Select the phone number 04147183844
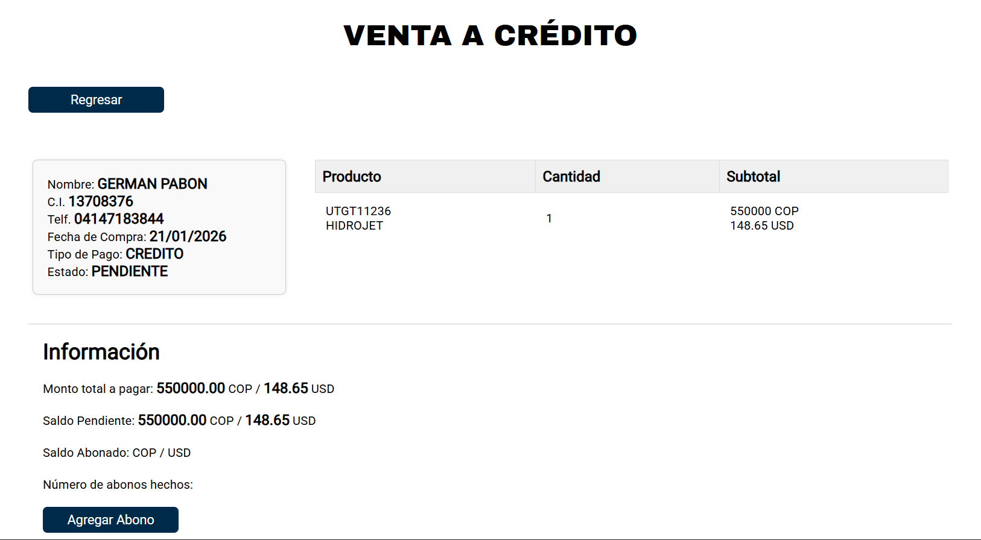 pyautogui.click(x=119, y=219)
